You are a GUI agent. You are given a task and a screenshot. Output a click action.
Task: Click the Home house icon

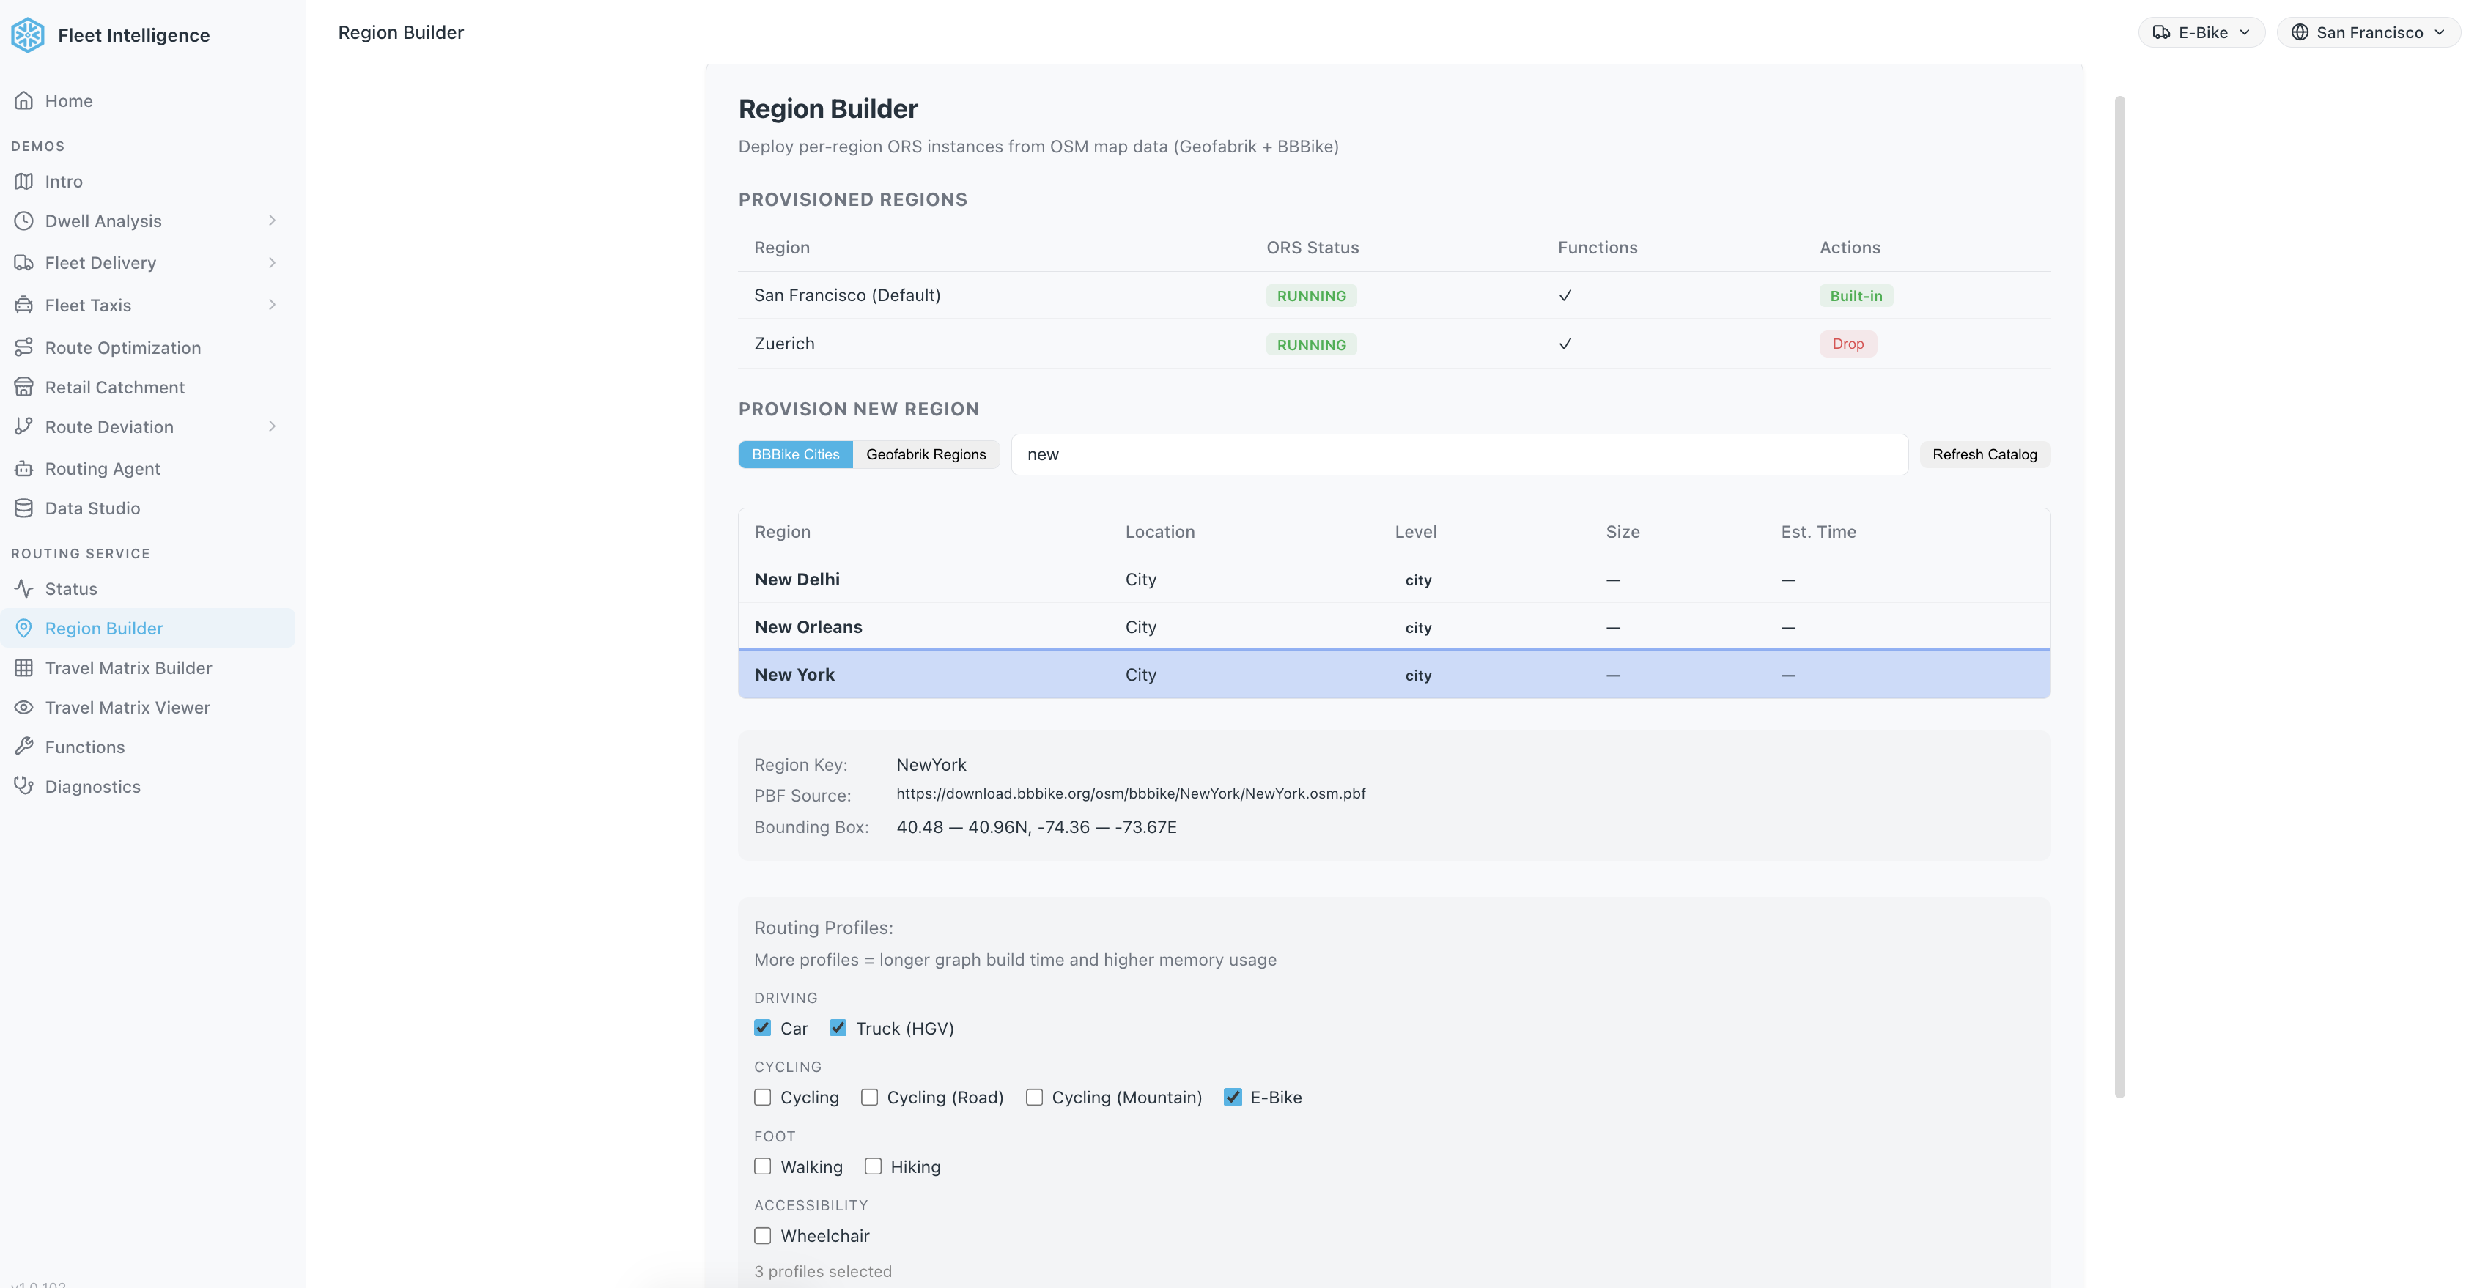(24, 101)
